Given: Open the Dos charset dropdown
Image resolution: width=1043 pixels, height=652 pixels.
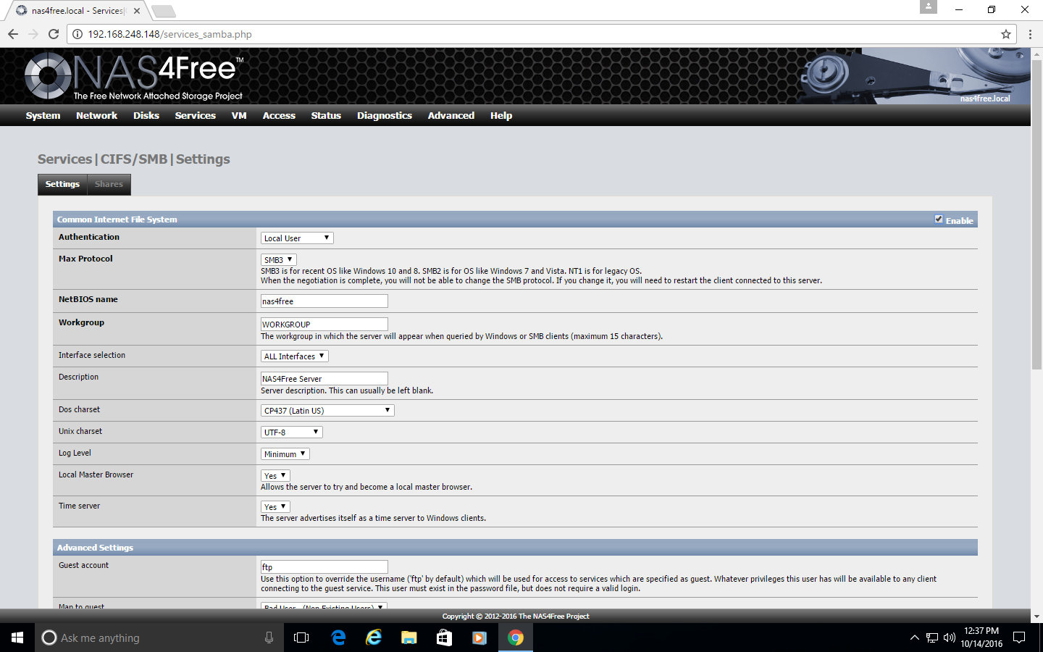Looking at the screenshot, I should (x=327, y=411).
